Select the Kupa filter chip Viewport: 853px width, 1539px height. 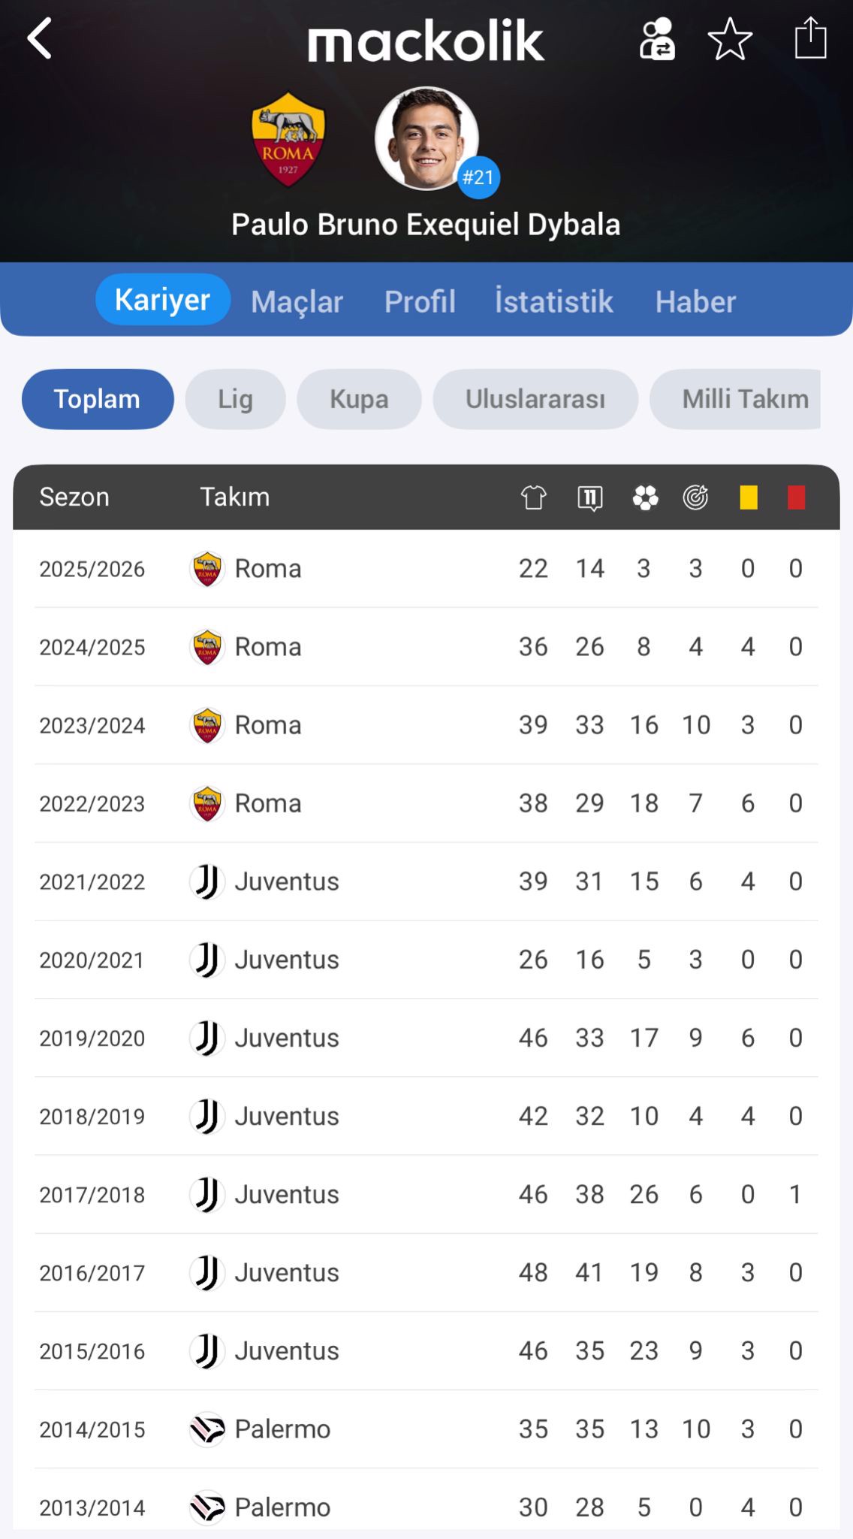(359, 399)
